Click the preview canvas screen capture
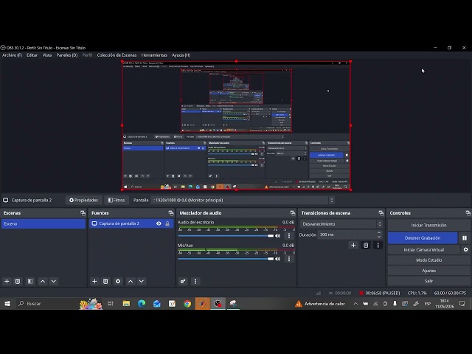 236,125
